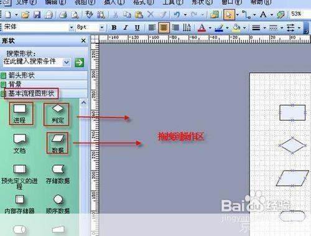311x236 pixels.
Task: Click the Redo arrow icon
Action: [x=194, y=14]
